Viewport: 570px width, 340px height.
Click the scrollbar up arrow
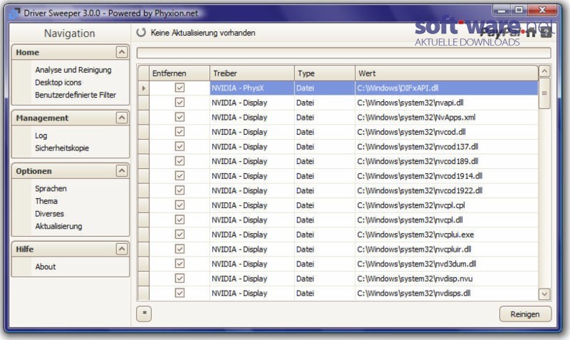(544, 71)
